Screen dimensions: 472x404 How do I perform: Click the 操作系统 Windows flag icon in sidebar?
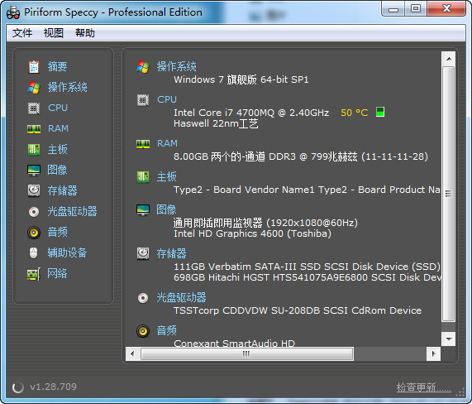(x=34, y=88)
